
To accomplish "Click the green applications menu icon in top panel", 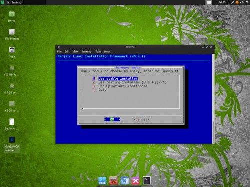I will [2, 2].
